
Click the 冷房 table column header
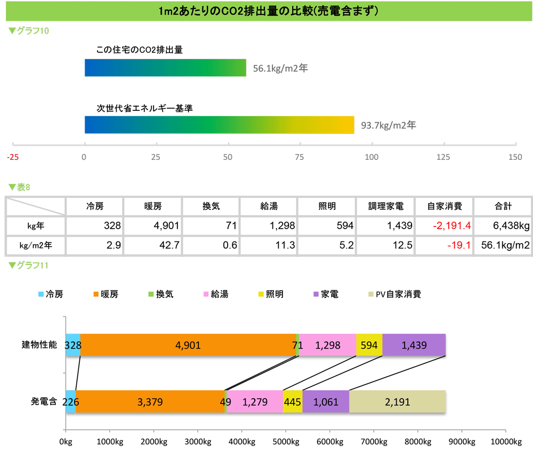[x=95, y=206]
